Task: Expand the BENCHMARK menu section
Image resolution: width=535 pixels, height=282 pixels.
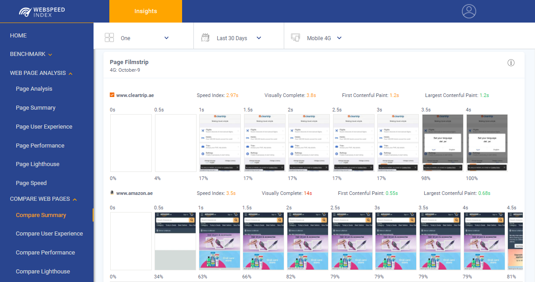Action: (x=31, y=54)
